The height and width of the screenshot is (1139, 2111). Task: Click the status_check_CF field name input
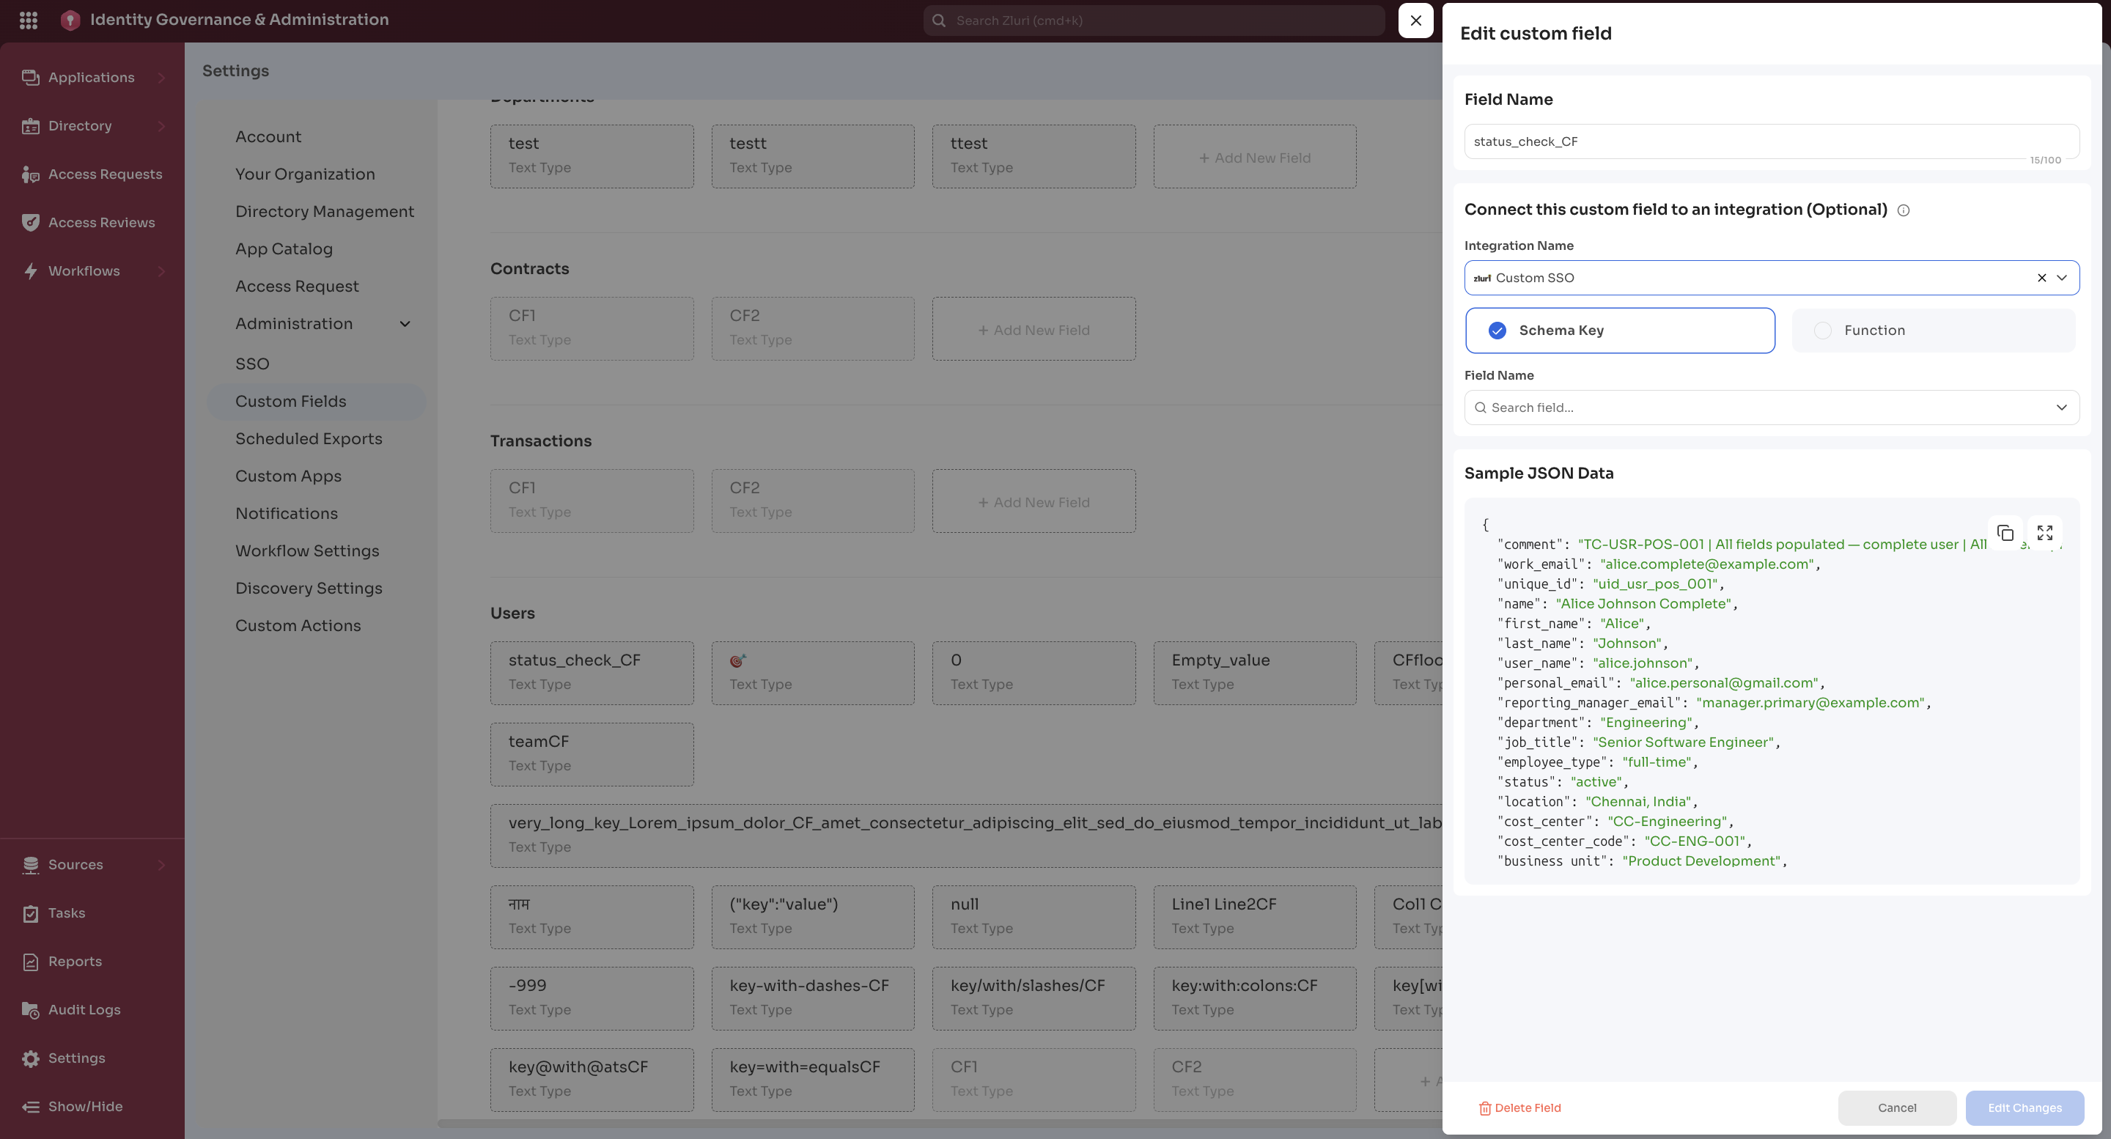coord(1771,141)
